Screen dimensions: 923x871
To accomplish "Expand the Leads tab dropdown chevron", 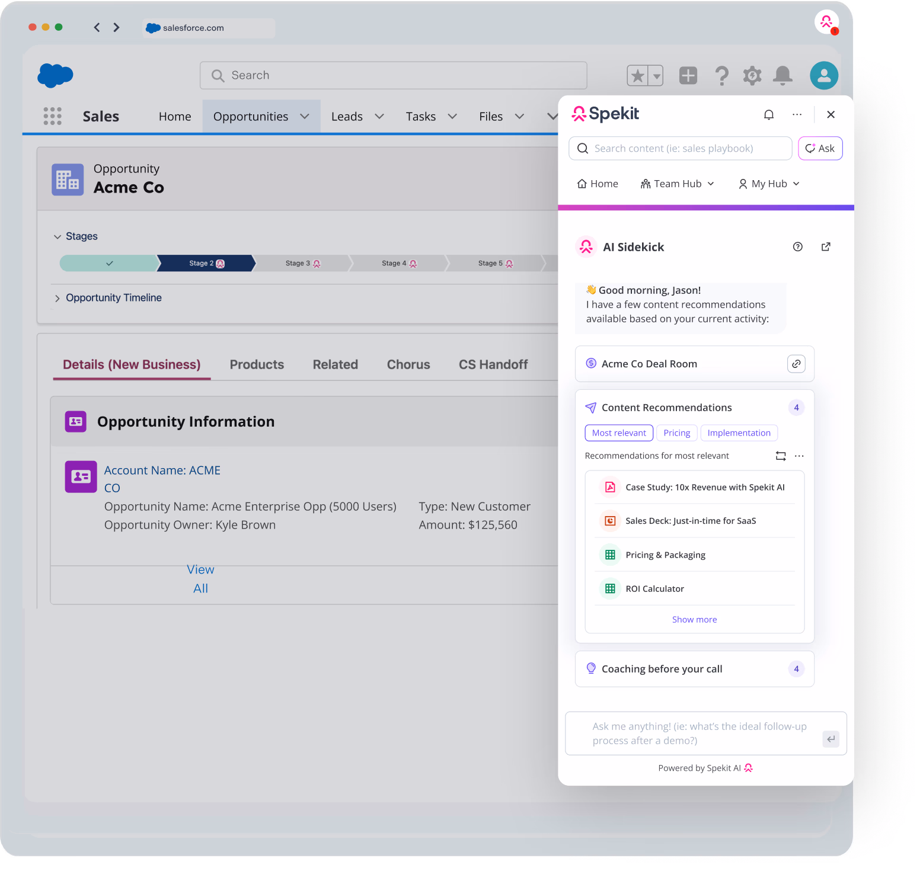I will (379, 116).
